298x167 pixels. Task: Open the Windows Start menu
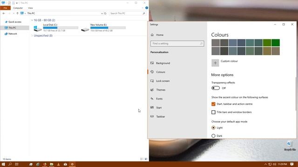3,164
